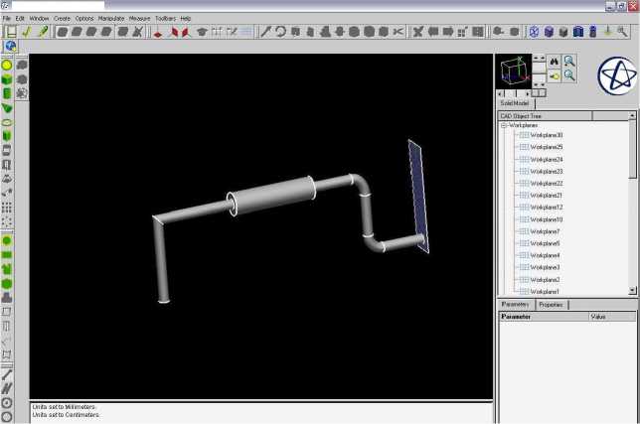Switch to the Parameters tab
The width and height of the screenshot is (640, 424).
pos(515,304)
